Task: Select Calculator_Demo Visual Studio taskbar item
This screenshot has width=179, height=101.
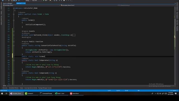Action: point(17,93)
